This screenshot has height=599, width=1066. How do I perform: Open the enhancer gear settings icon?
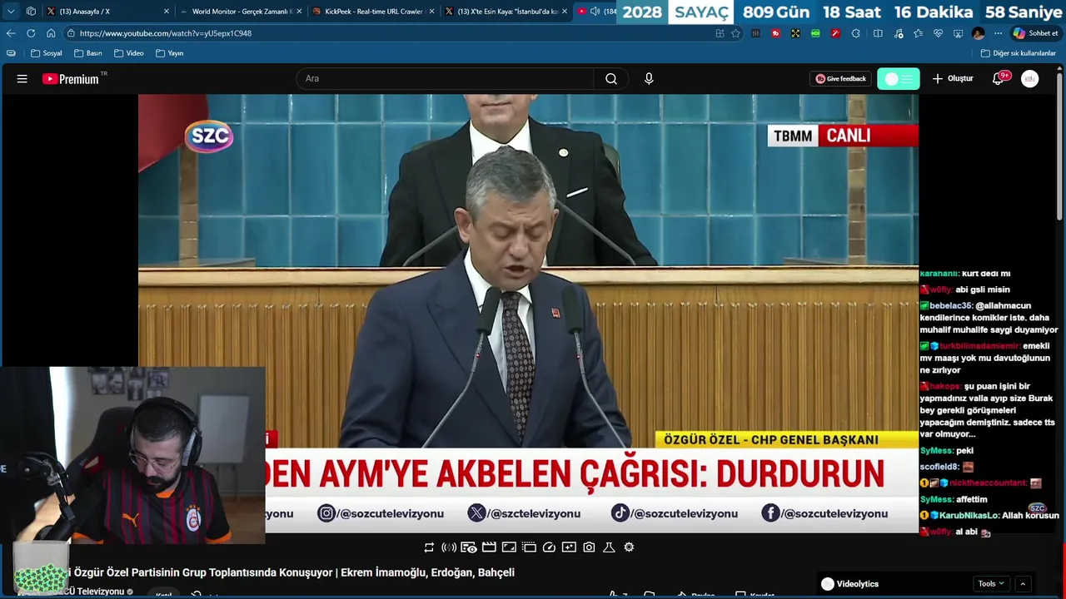tap(629, 547)
